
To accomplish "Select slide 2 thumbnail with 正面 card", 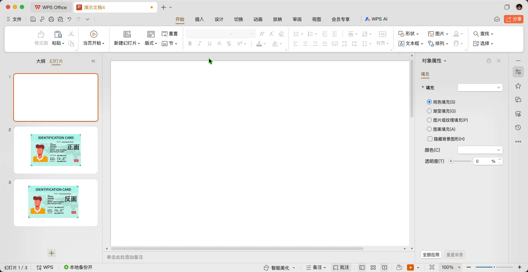I will point(56,150).
